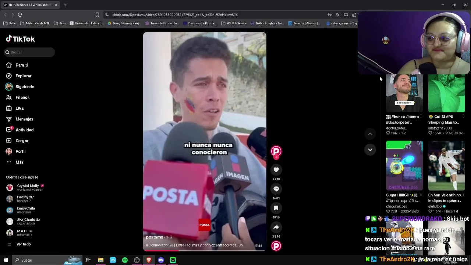This screenshot has width=471, height=265.
Task: Go to next video with down chevron
Action: tap(370, 149)
